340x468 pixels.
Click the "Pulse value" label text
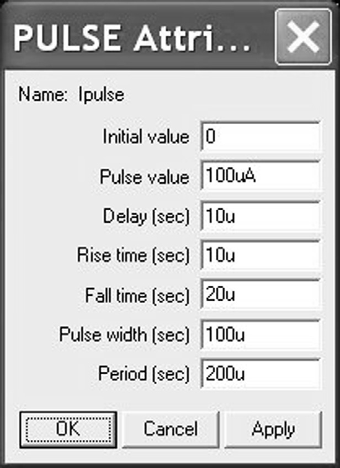click(144, 177)
